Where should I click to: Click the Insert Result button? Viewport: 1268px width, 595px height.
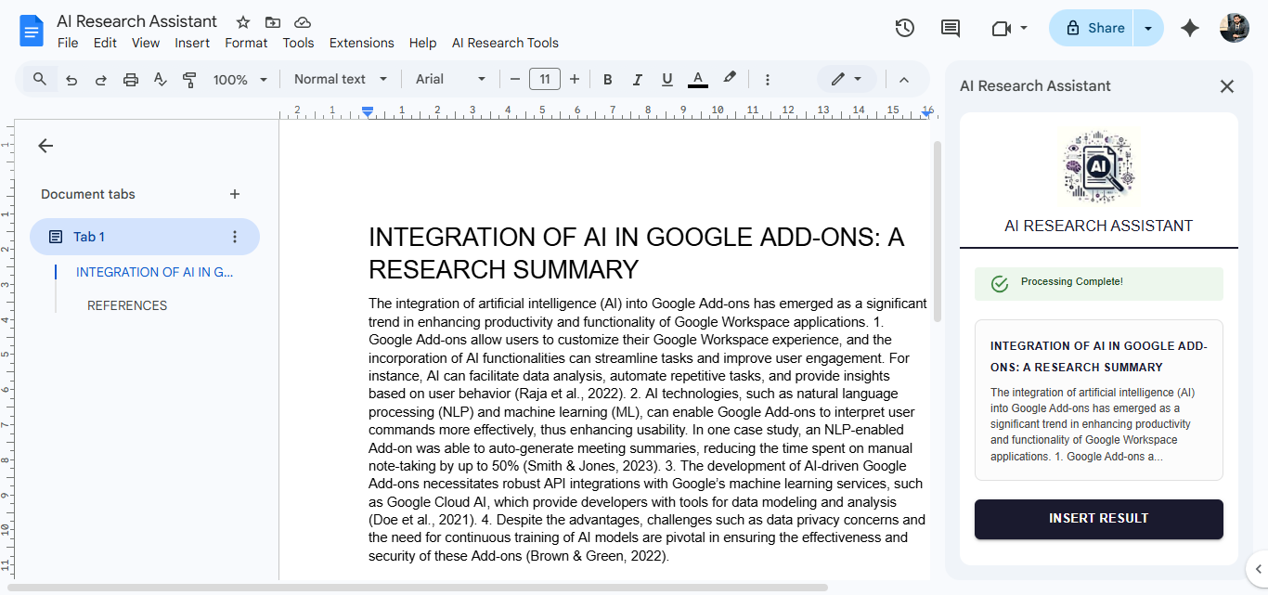pos(1098,519)
